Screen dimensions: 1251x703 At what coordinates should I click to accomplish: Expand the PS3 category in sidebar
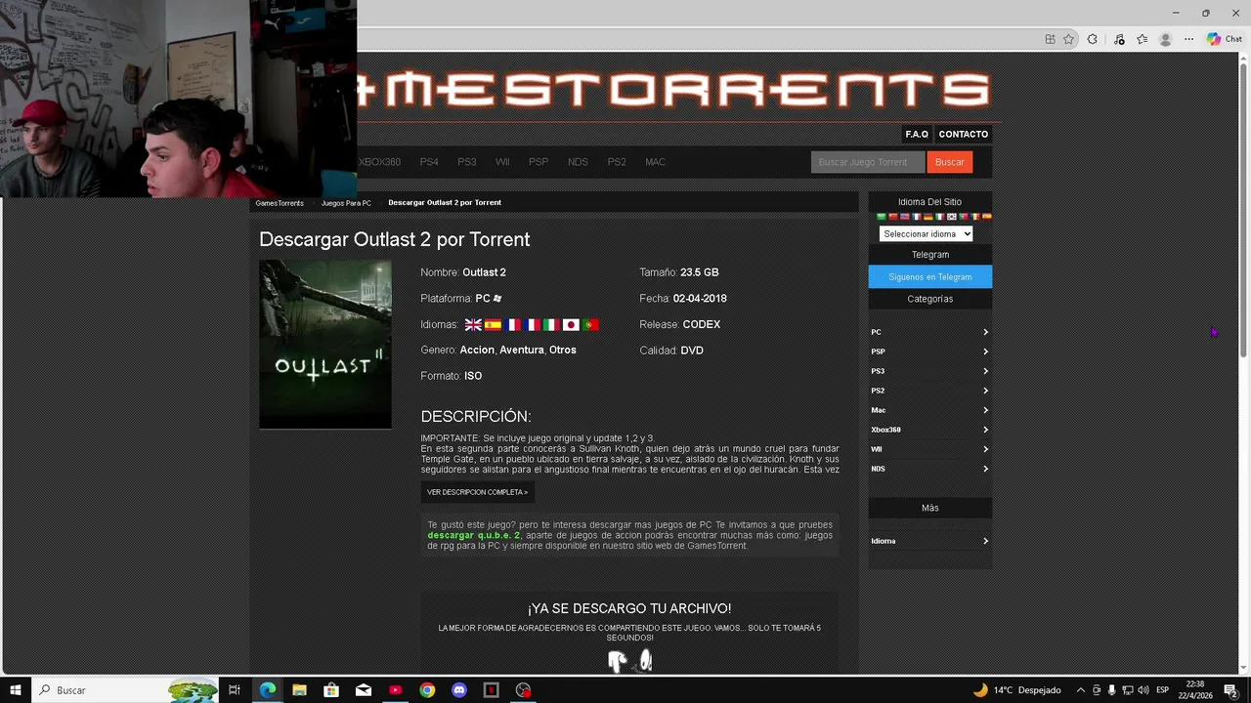929,371
